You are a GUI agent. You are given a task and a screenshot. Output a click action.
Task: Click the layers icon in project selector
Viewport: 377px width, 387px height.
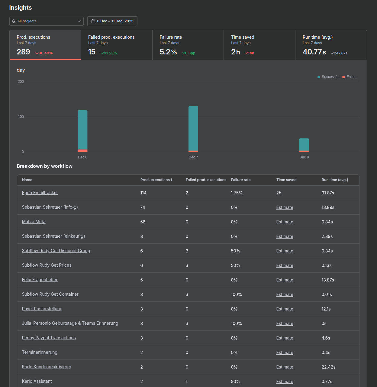tap(14, 21)
